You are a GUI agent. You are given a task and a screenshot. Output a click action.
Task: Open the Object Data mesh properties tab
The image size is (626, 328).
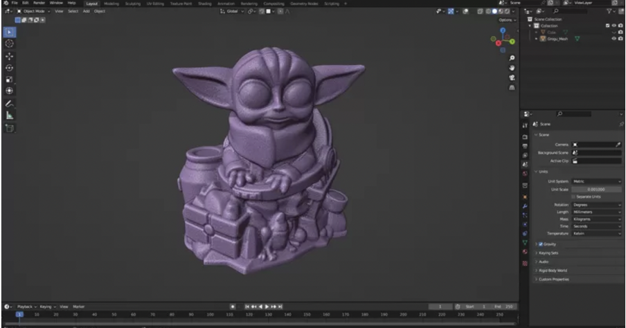[525, 243]
